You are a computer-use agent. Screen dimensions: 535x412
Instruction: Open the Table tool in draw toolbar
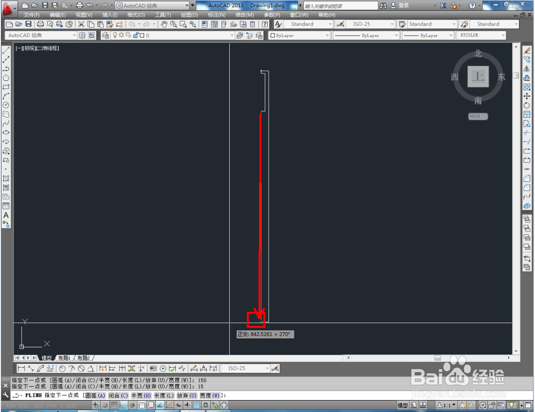pos(6,206)
